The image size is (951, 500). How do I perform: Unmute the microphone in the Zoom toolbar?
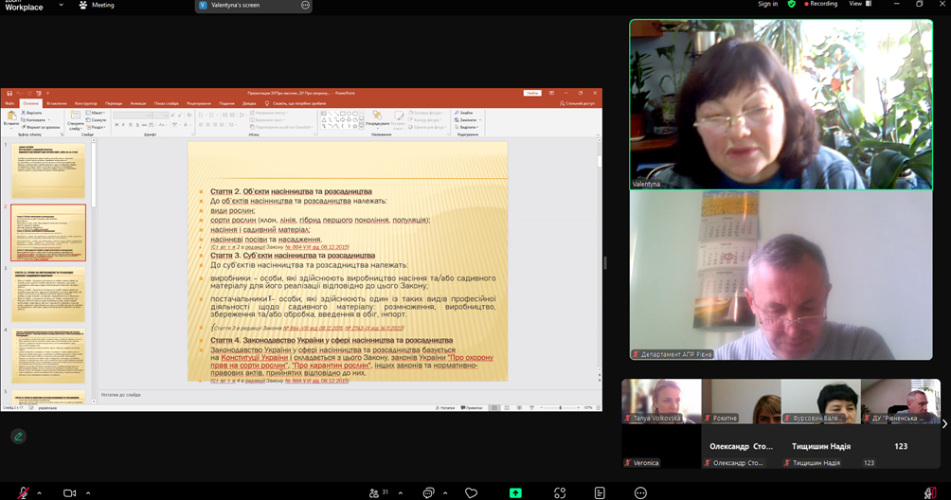(x=23, y=492)
